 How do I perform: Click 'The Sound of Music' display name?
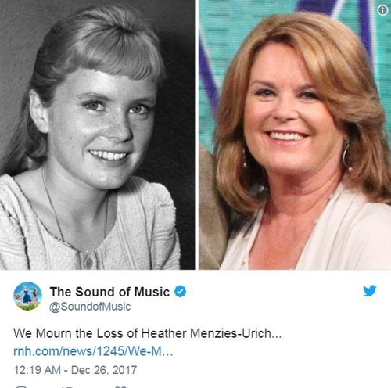[x=109, y=292]
